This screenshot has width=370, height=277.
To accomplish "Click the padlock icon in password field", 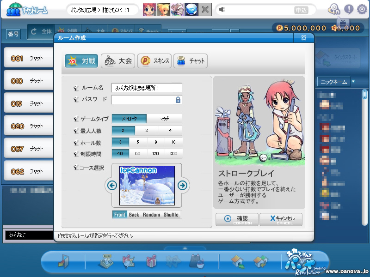I will [x=178, y=100].
